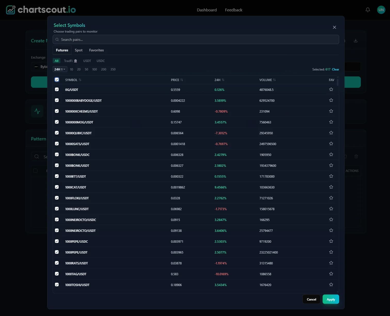Deselect the 1000BONK/USDT checkbox
The height and width of the screenshot is (316, 390).
[57, 165]
